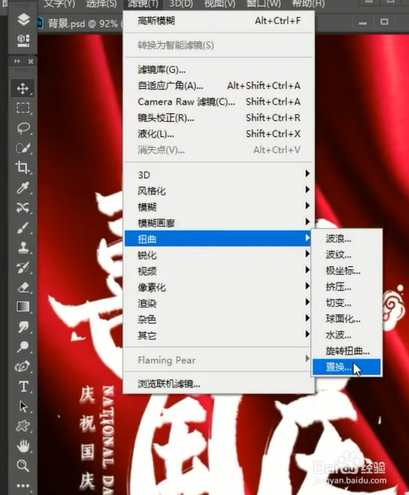The image size is (409, 495).
Task: Select the Clone Stamp tool
Action: tap(23, 247)
